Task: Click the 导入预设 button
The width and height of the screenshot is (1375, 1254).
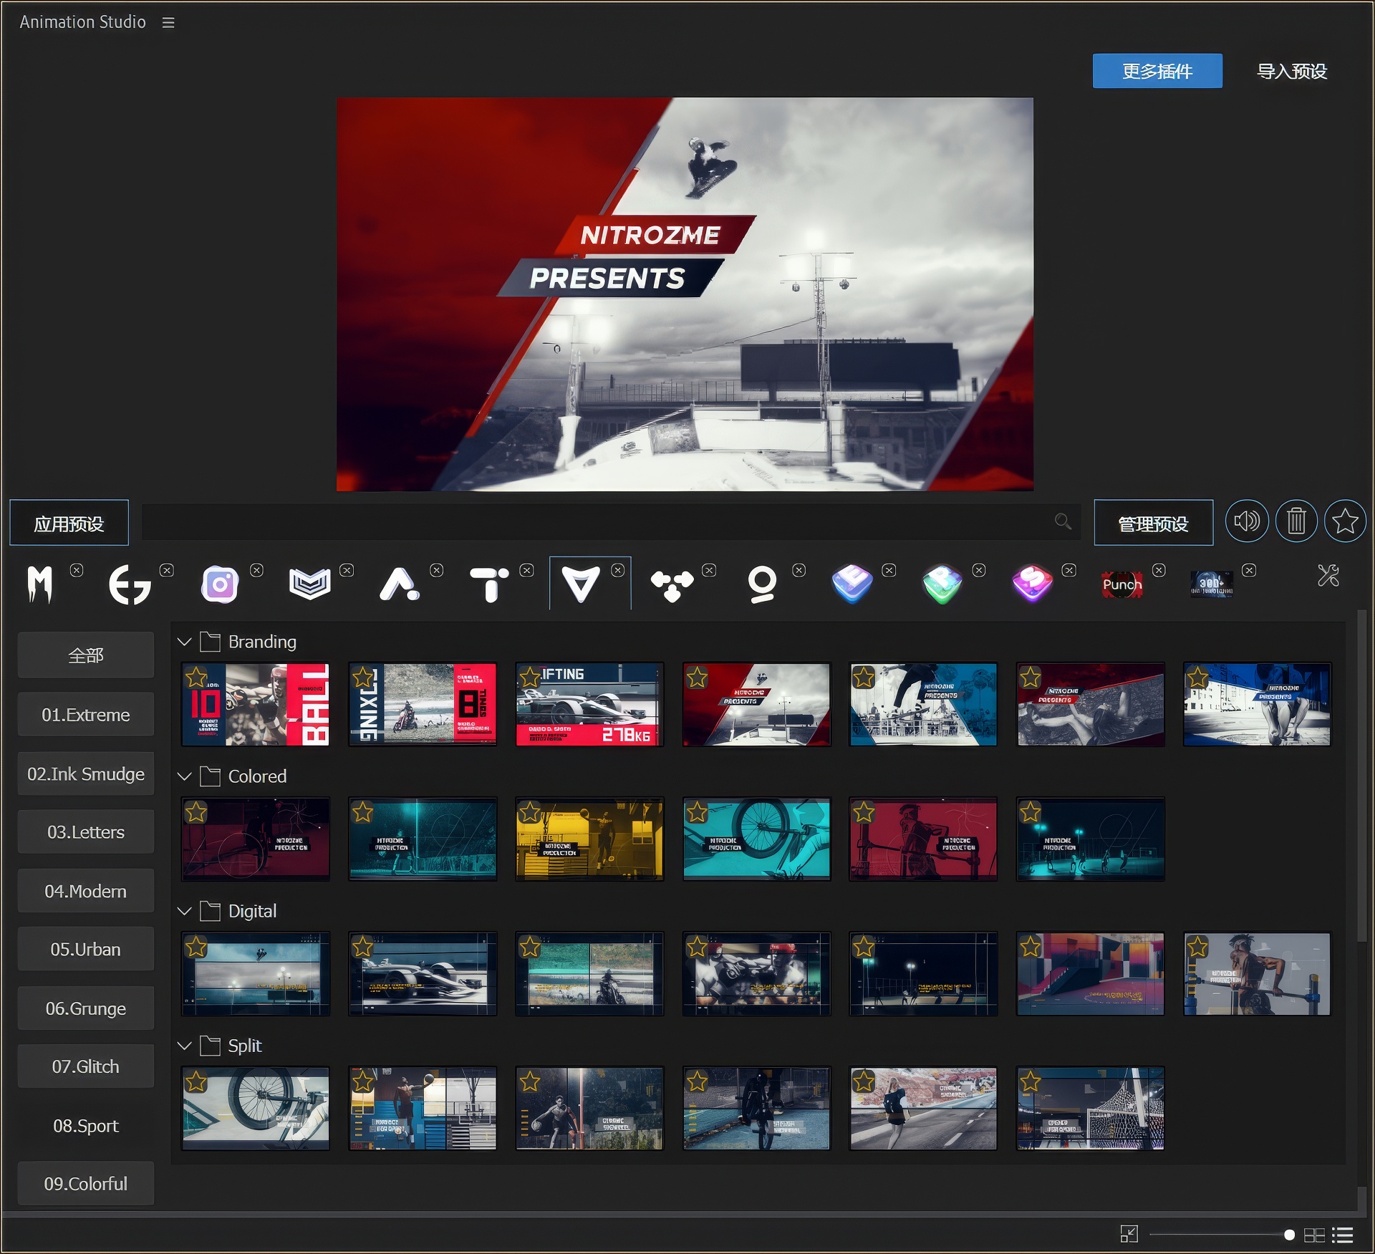Action: [1292, 71]
